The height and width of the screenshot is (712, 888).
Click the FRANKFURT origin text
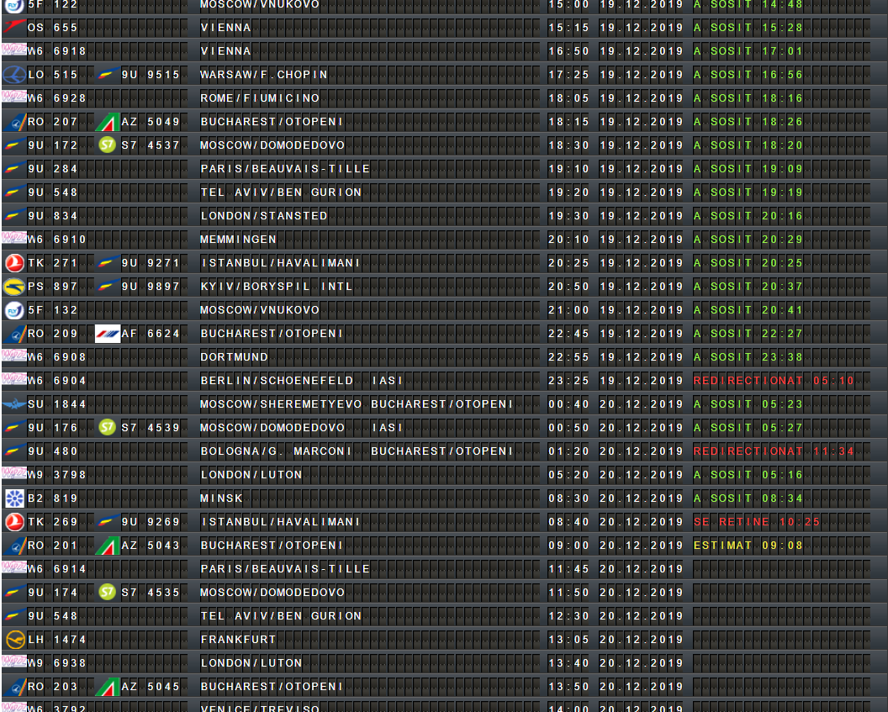238,640
